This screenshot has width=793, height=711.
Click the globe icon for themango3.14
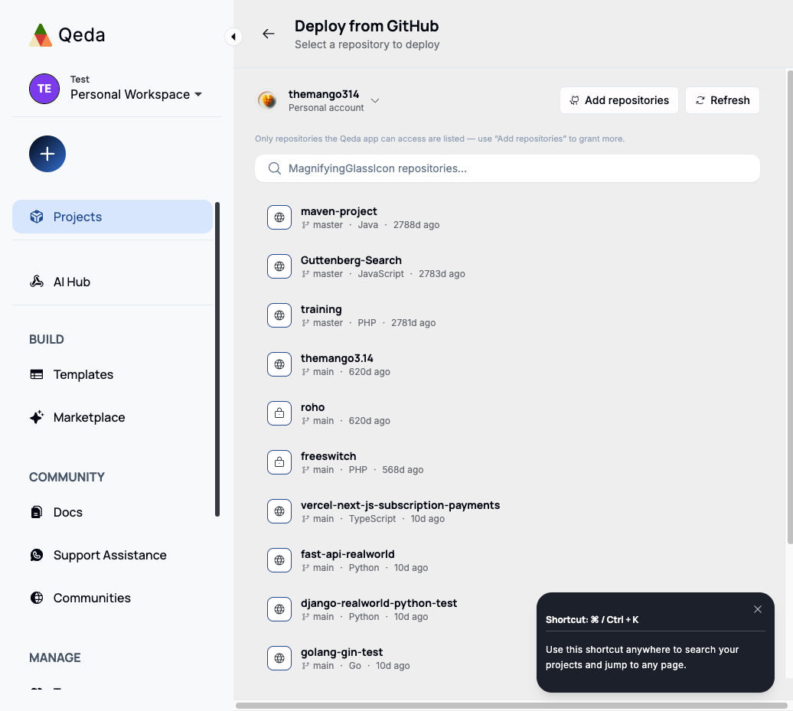pyautogui.click(x=279, y=364)
